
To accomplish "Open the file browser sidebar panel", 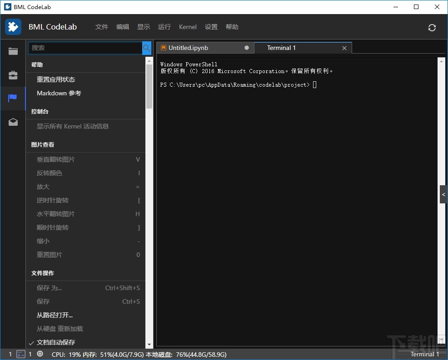I will [x=12, y=51].
